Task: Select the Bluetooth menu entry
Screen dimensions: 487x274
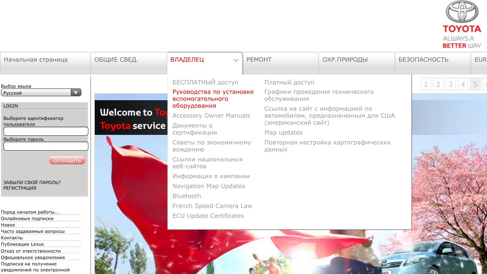Action: coord(186,196)
